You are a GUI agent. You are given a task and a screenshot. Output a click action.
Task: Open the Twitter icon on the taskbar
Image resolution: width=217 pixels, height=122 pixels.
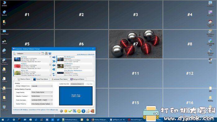click(58, 120)
